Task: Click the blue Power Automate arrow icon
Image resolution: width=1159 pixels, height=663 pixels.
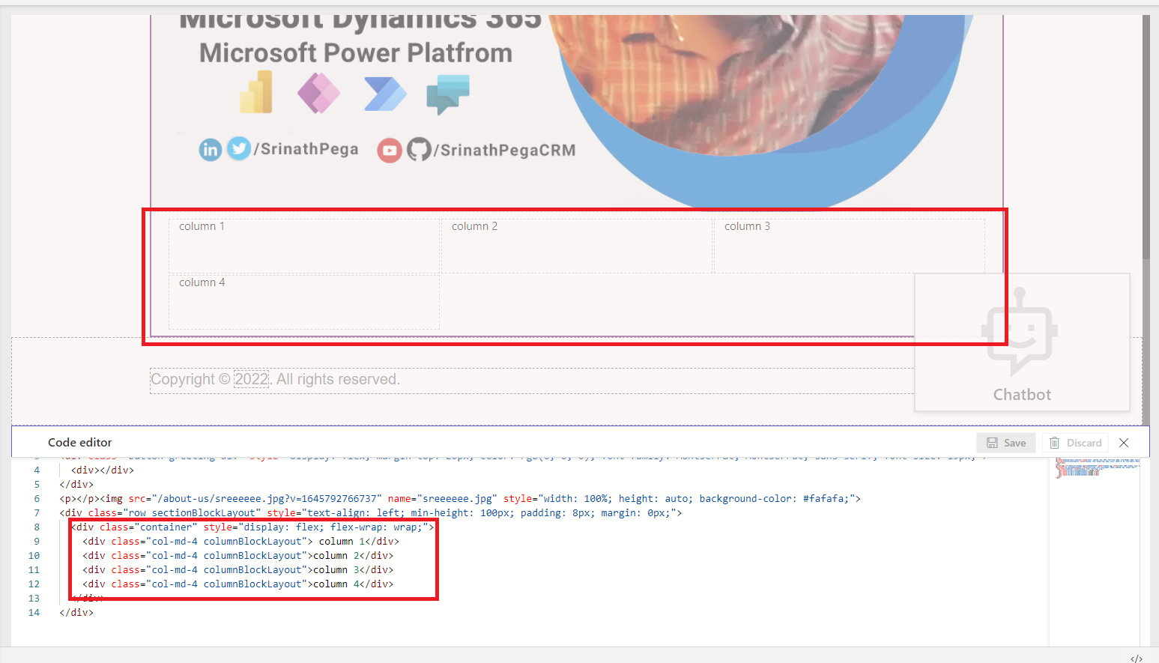Action: click(385, 94)
